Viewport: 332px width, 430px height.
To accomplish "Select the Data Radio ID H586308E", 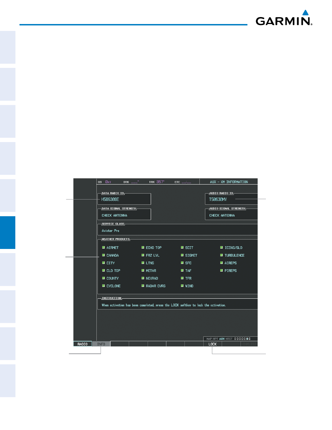I will point(110,199).
